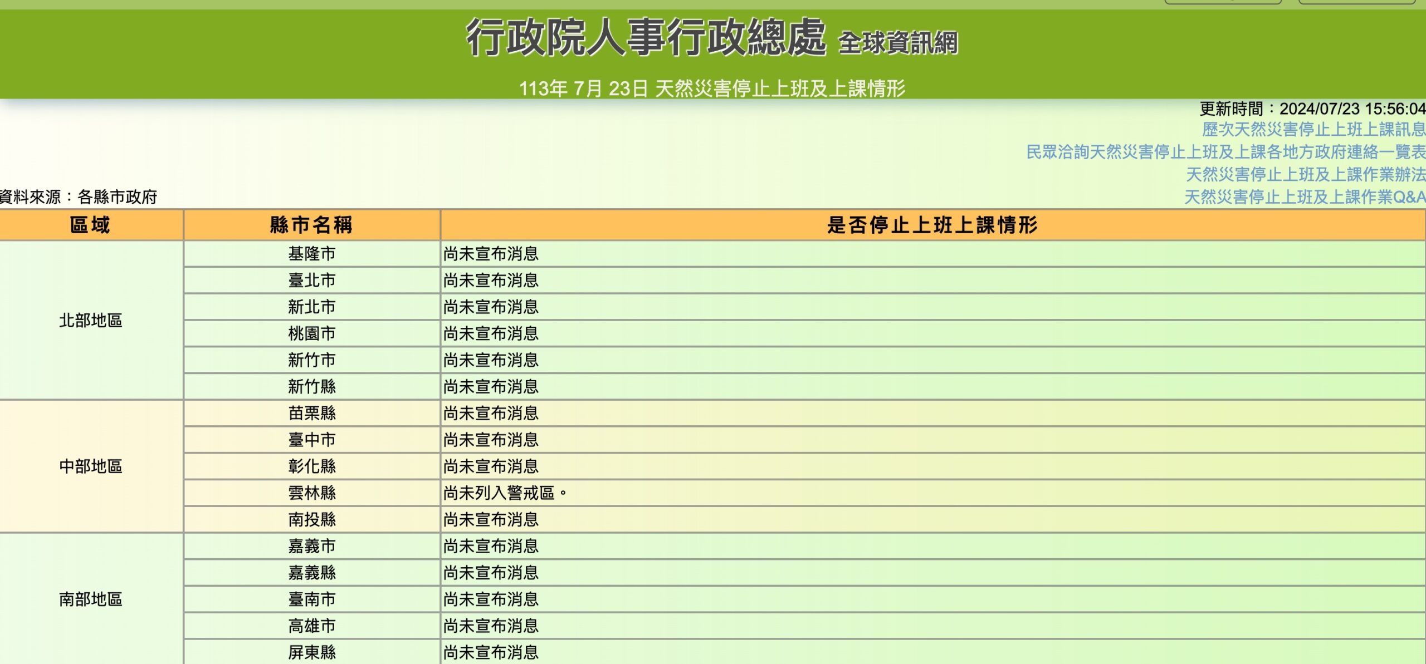Select the 嘉義縣 cell
The image size is (1426, 664).
click(312, 572)
